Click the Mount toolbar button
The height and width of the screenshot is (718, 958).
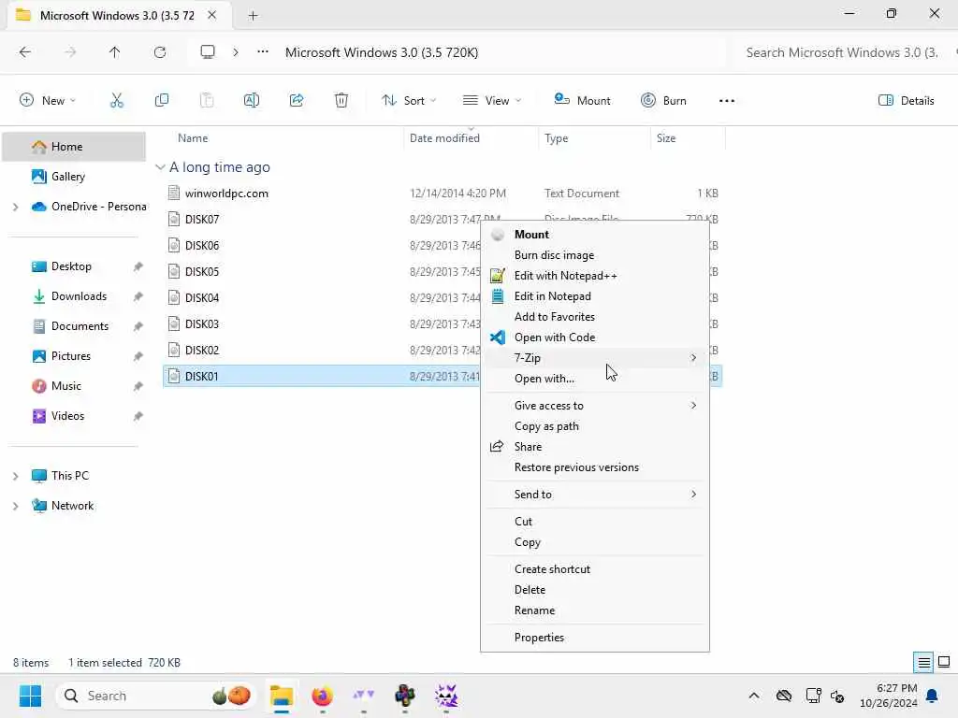(x=582, y=101)
